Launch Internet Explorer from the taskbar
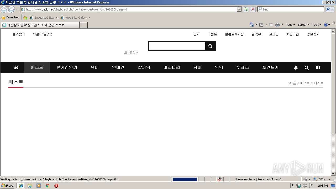This screenshot has width=336, height=189. pos(21,186)
